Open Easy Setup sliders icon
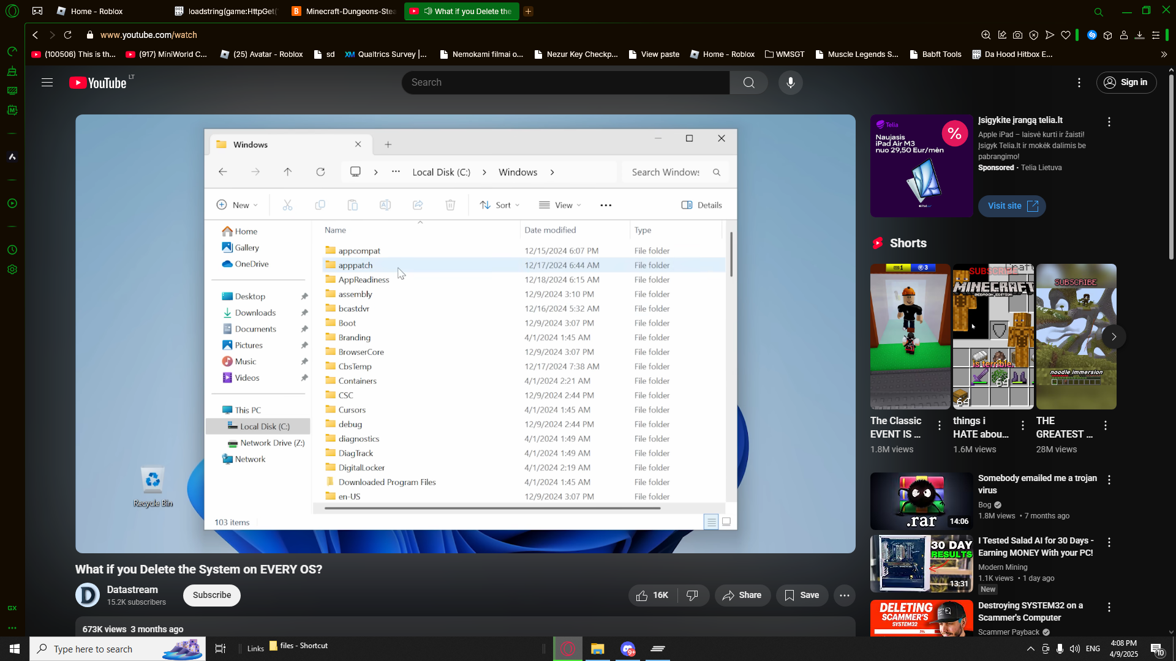 (1155, 35)
